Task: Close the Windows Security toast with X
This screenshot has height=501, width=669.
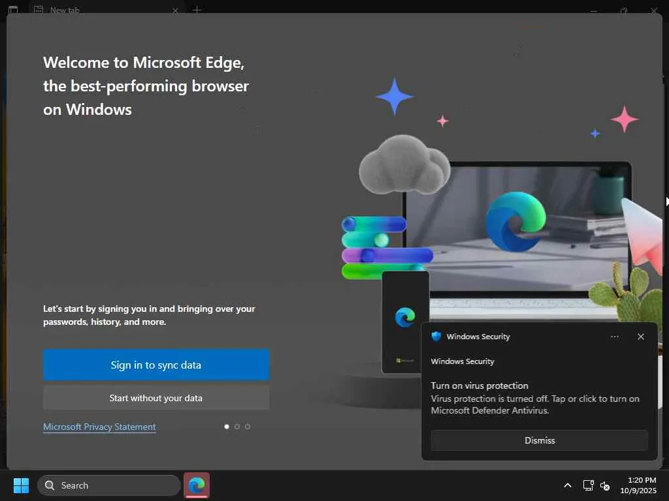Action: click(x=640, y=337)
